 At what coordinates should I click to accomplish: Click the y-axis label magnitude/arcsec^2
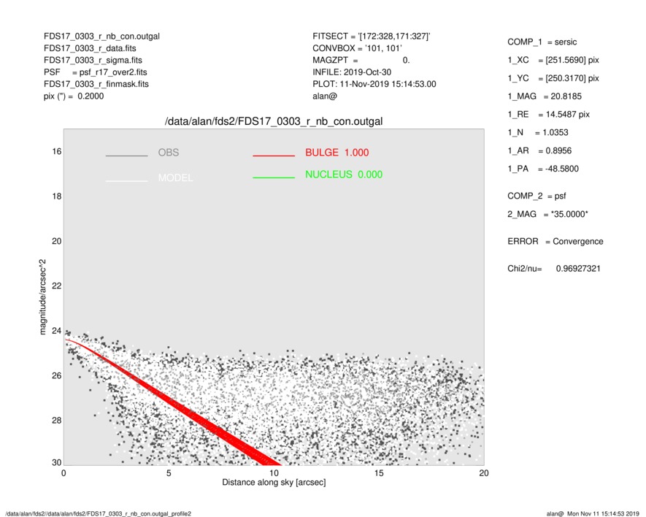(42, 297)
